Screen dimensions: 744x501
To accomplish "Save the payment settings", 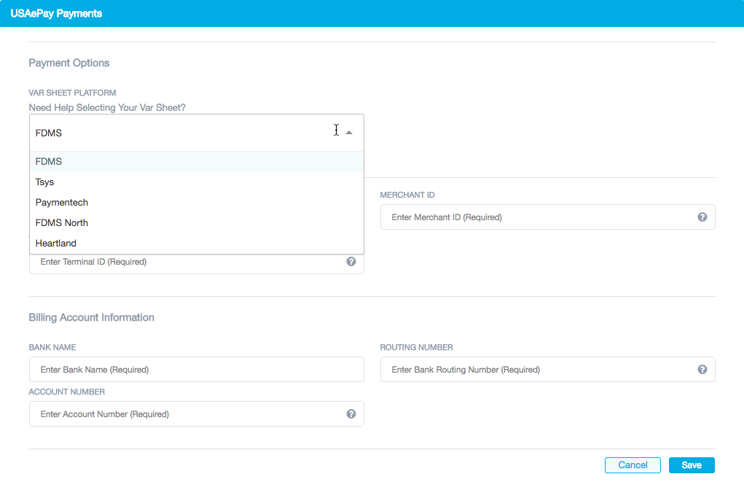I will tap(692, 465).
